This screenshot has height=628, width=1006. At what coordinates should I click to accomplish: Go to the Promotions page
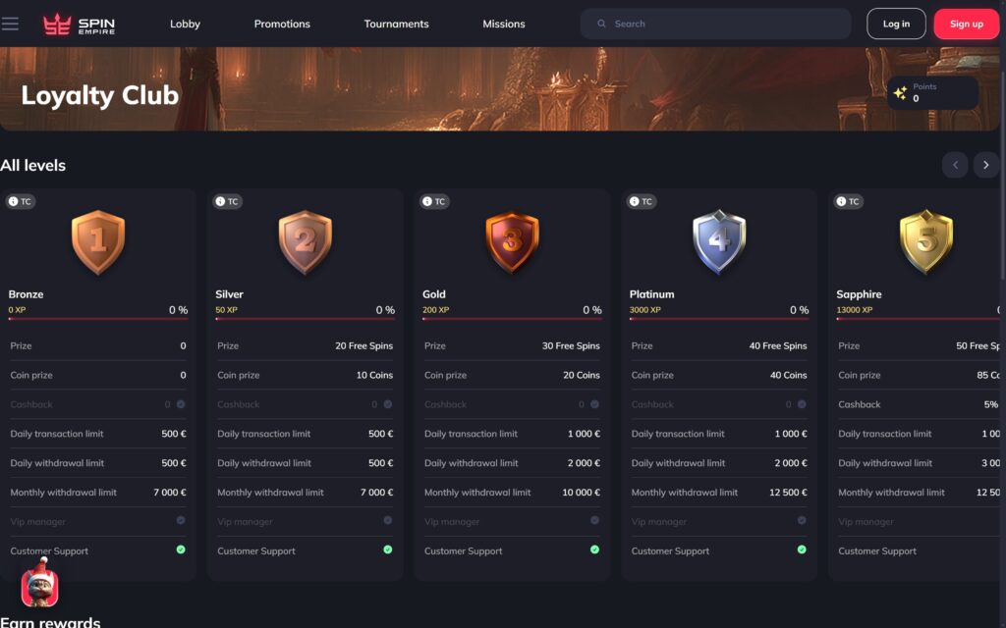[x=282, y=24]
